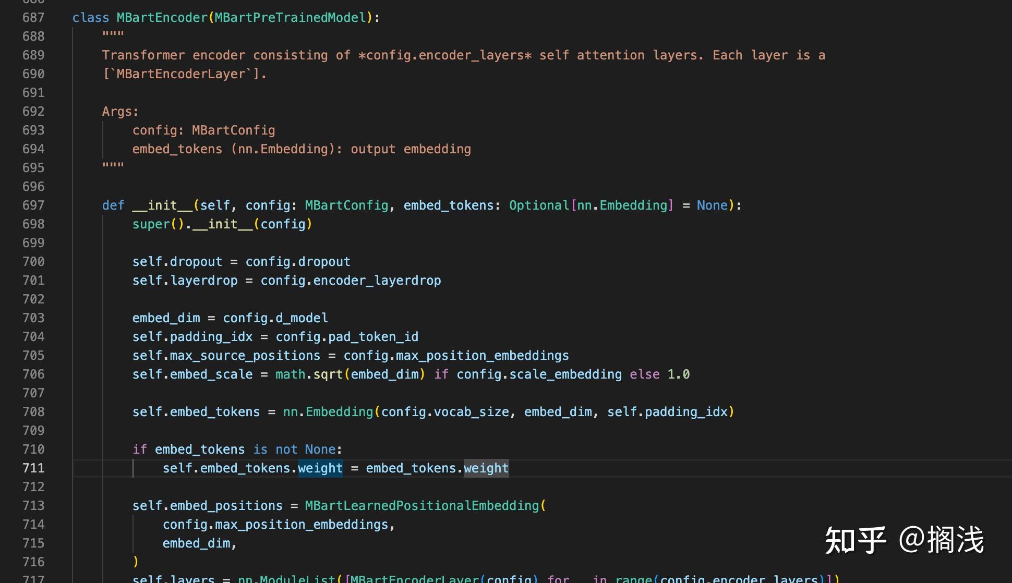This screenshot has width=1012, height=583.
Task: Click line number 713 in gutter
Action: click(33, 505)
